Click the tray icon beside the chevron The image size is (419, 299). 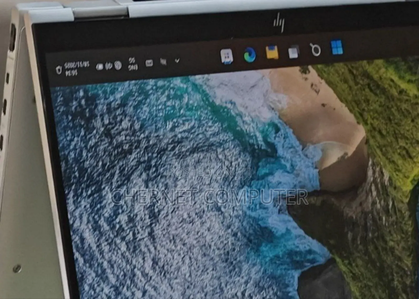(163, 62)
